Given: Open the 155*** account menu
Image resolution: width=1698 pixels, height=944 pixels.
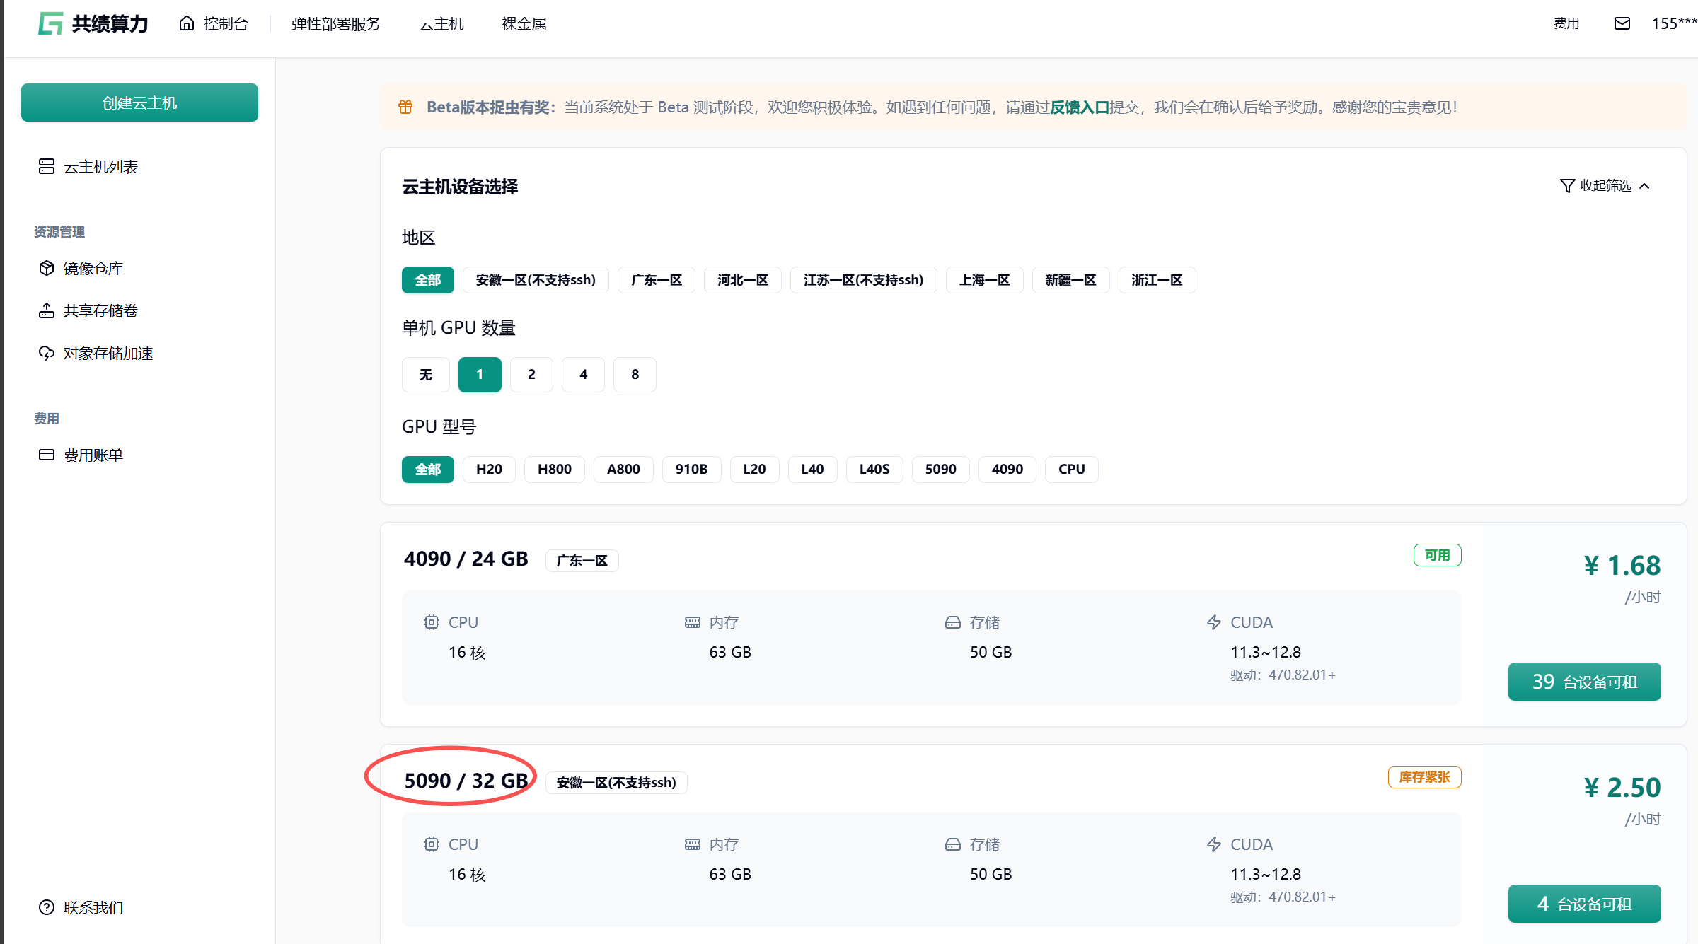Looking at the screenshot, I should 1673,23.
